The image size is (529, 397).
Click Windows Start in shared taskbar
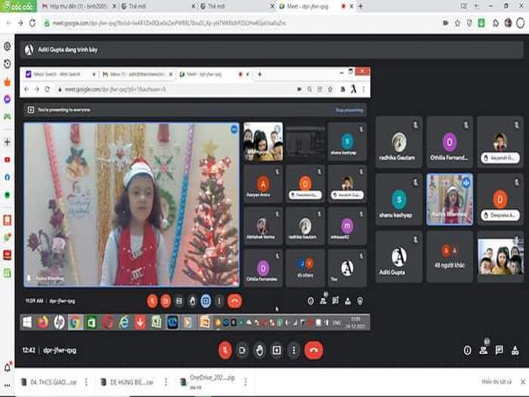(27, 322)
